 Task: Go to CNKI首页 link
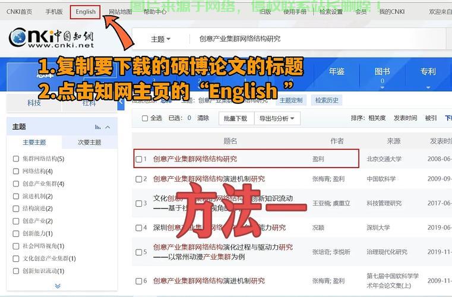tap(20, 11)
